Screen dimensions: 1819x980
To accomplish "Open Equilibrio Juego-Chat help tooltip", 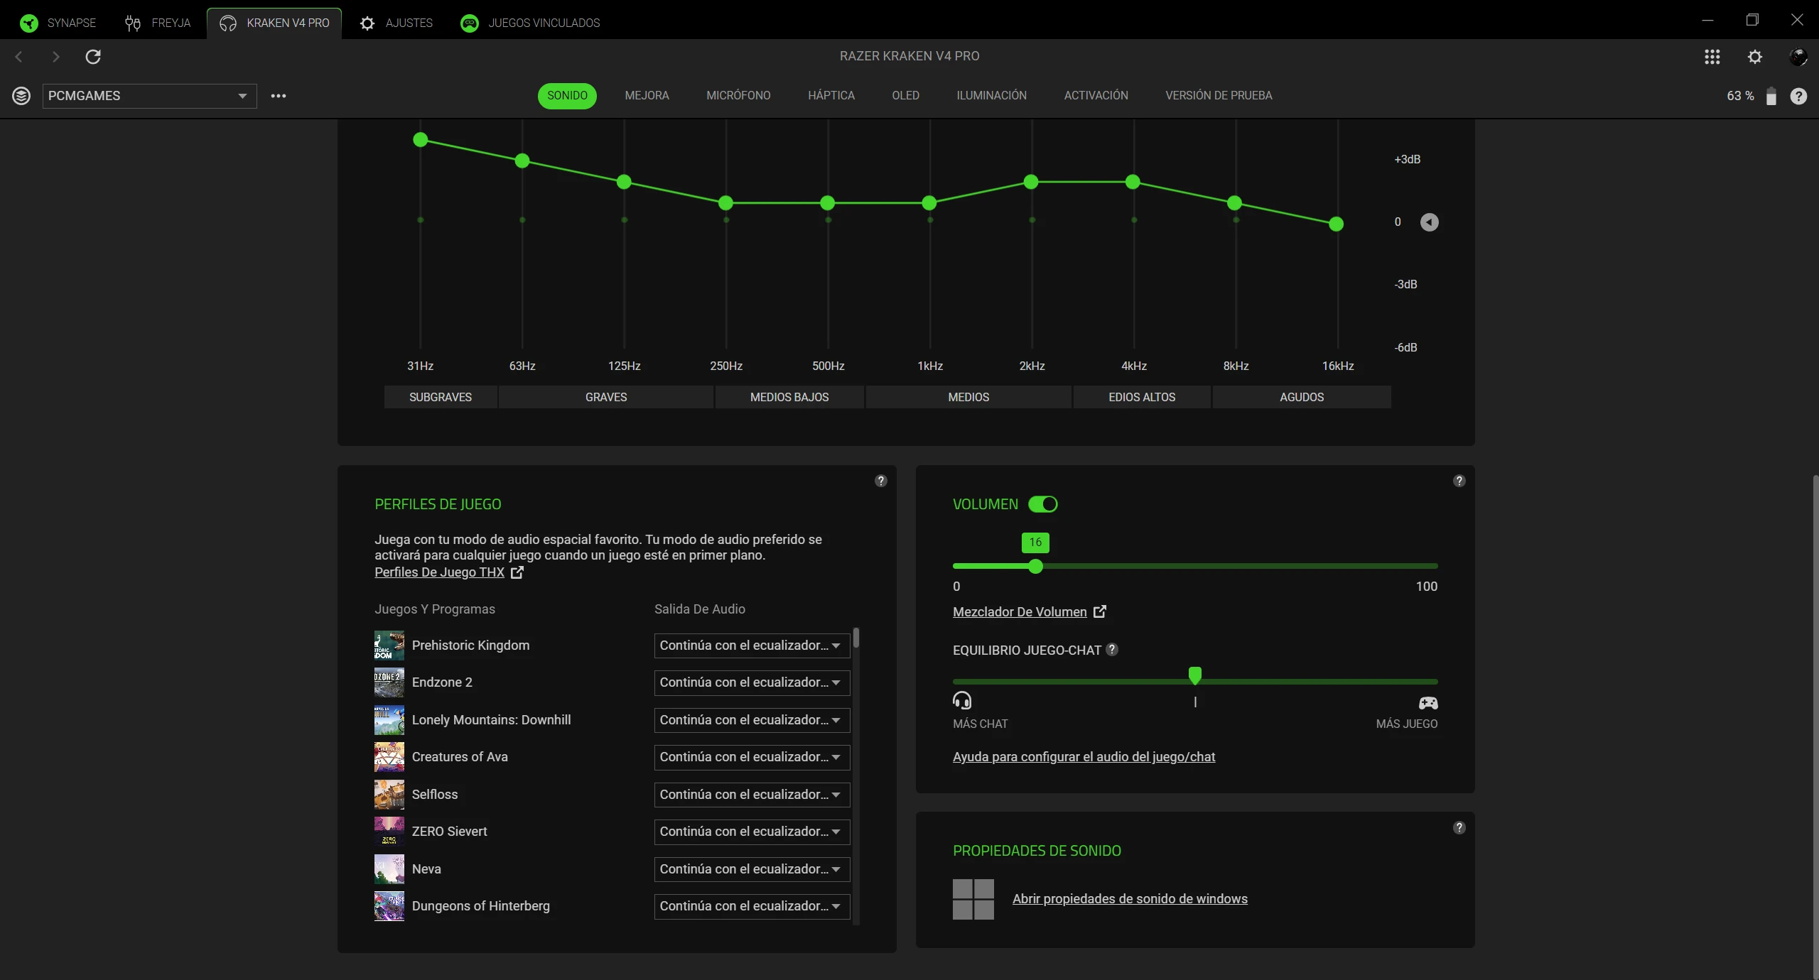I will click(1113, 650).
